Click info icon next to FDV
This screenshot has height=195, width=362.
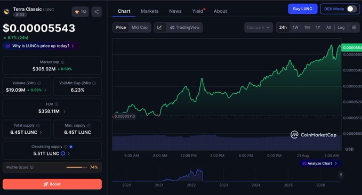click(x=57, y=104)
